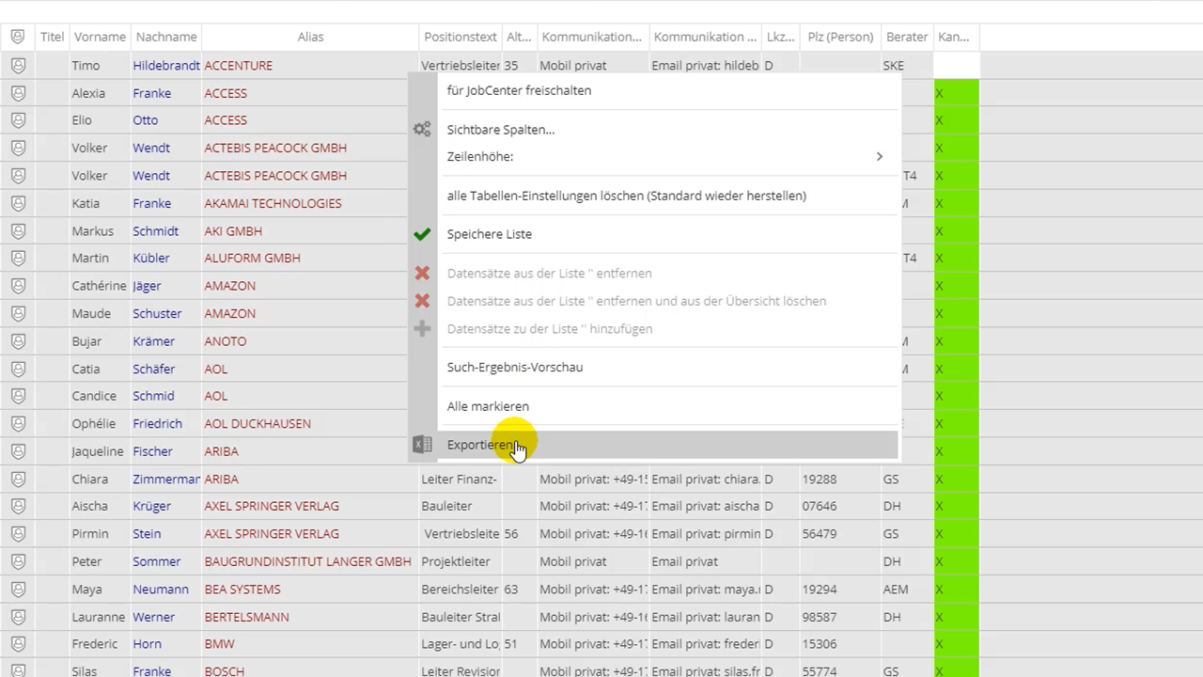1203x677 pixels.
Task: Choose Exportieren... in context menu
Action: click(667, 445)
